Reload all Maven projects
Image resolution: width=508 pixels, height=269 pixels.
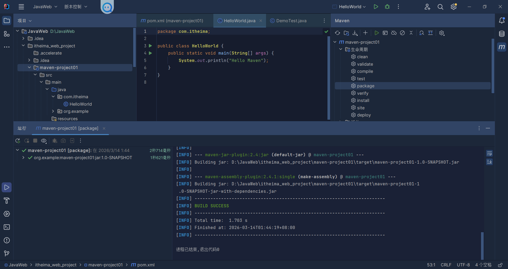tap(337, 33)
